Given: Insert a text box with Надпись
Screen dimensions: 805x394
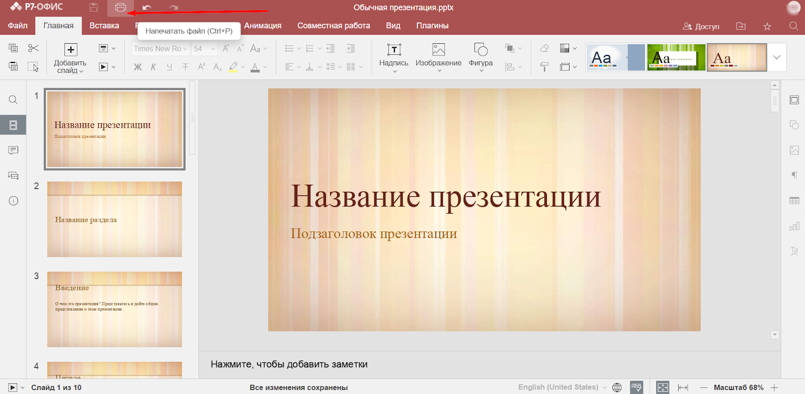Looking at the screenshot, I should (x=394, y=57).
